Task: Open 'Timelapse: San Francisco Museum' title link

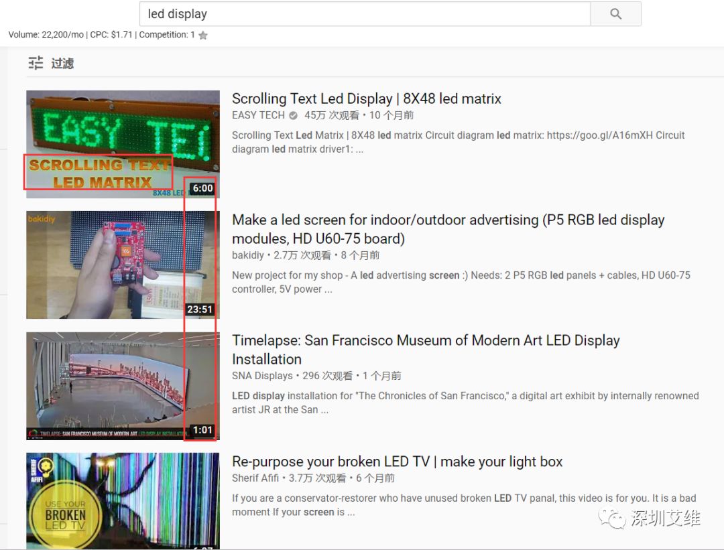Action: (x=426, y=350)
